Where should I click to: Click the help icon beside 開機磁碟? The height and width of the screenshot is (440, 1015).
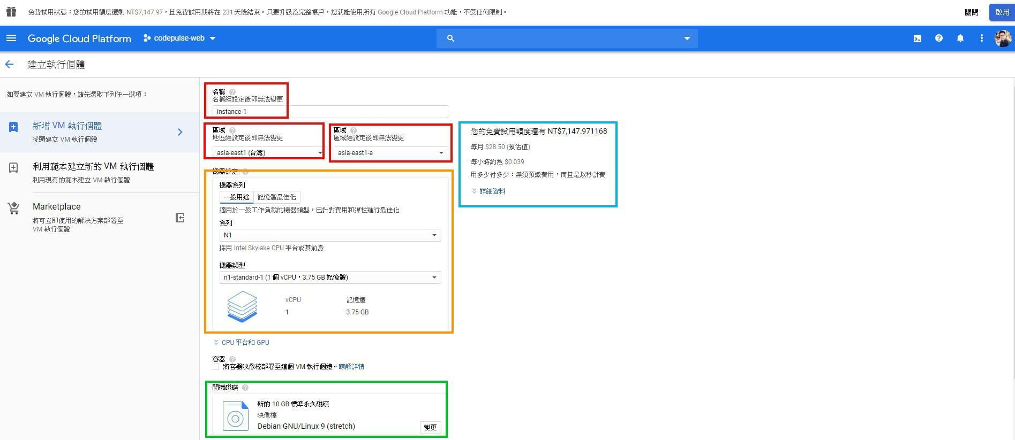pos(245,388)
